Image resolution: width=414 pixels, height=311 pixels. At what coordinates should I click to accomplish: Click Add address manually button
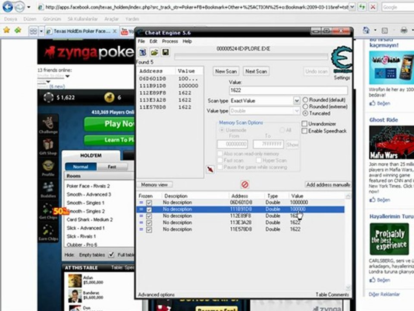328,184
